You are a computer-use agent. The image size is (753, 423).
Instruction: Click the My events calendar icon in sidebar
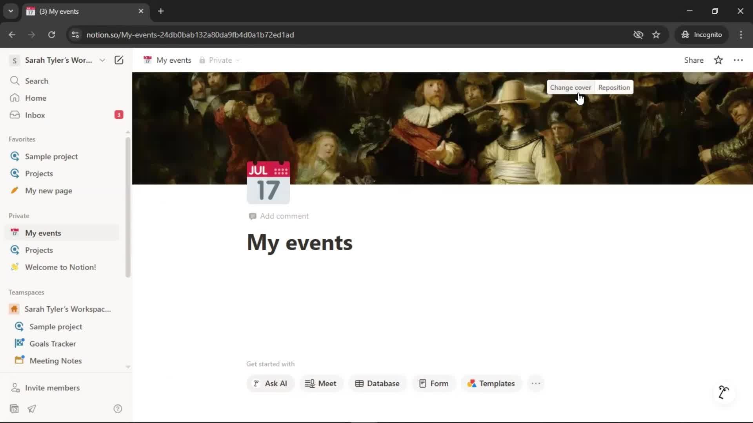[15, 233]
